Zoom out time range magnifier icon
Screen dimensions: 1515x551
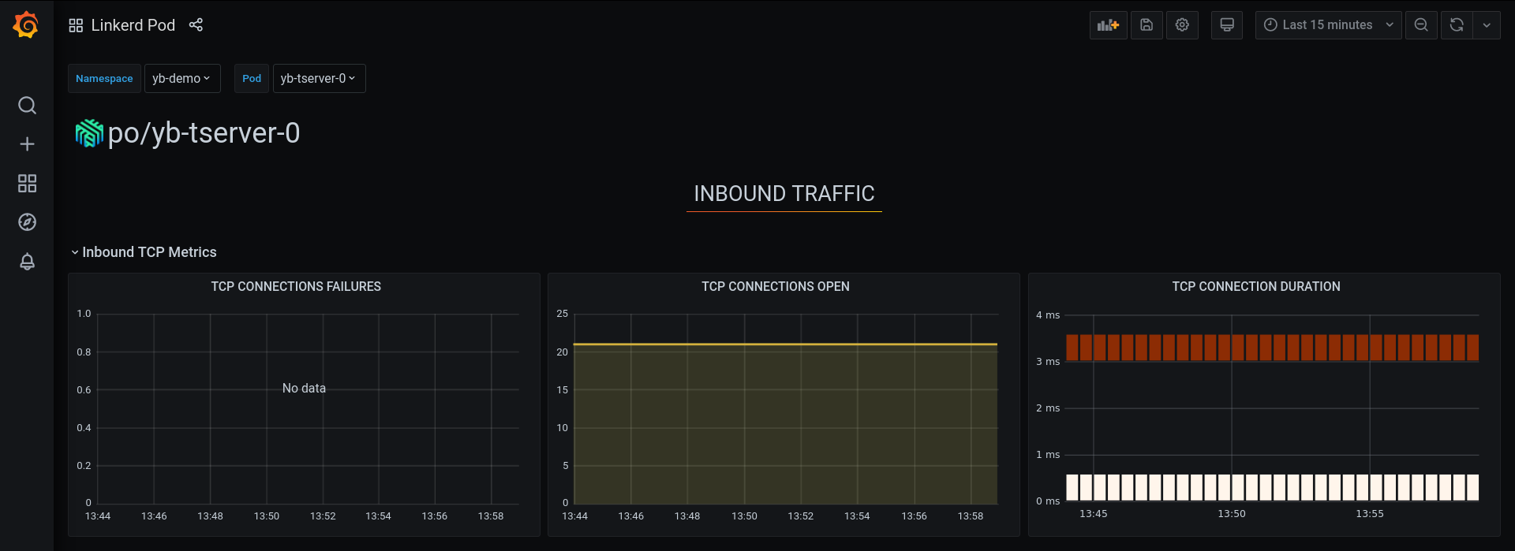(1421, 25)
